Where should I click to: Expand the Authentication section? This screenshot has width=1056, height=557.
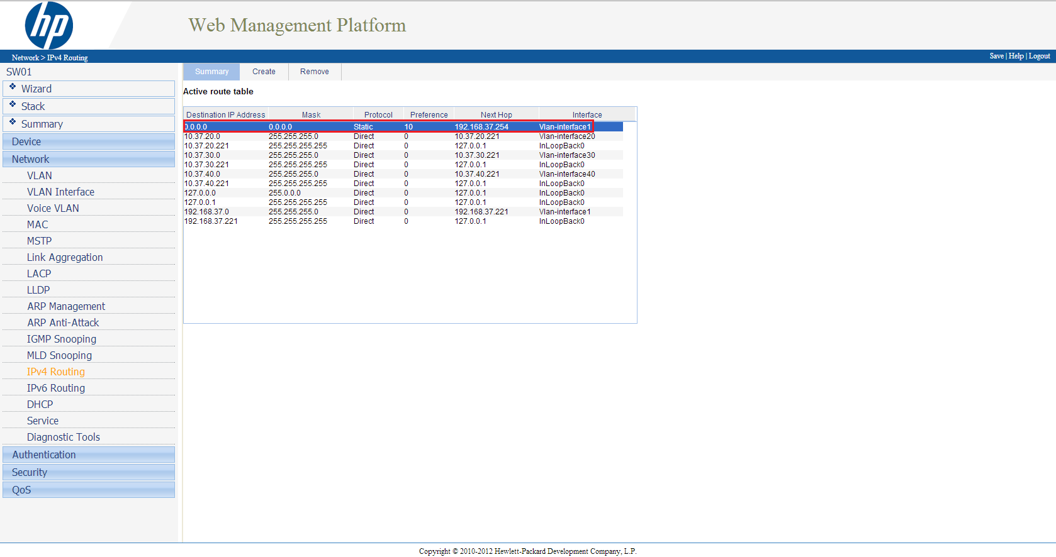tap(44, 455)
